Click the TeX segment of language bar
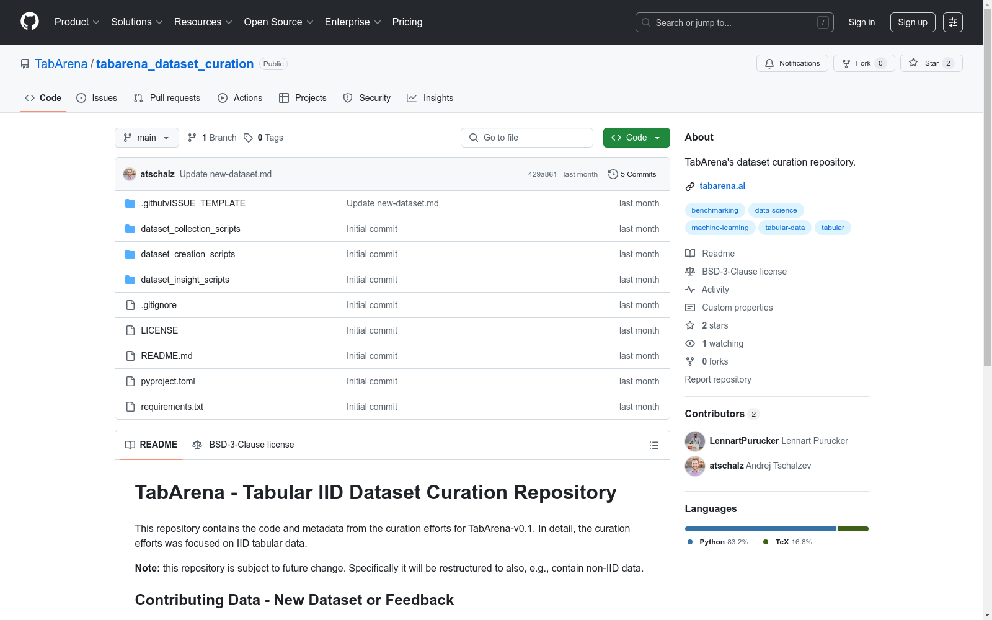The image size is (992, 620). click(853, 529)
